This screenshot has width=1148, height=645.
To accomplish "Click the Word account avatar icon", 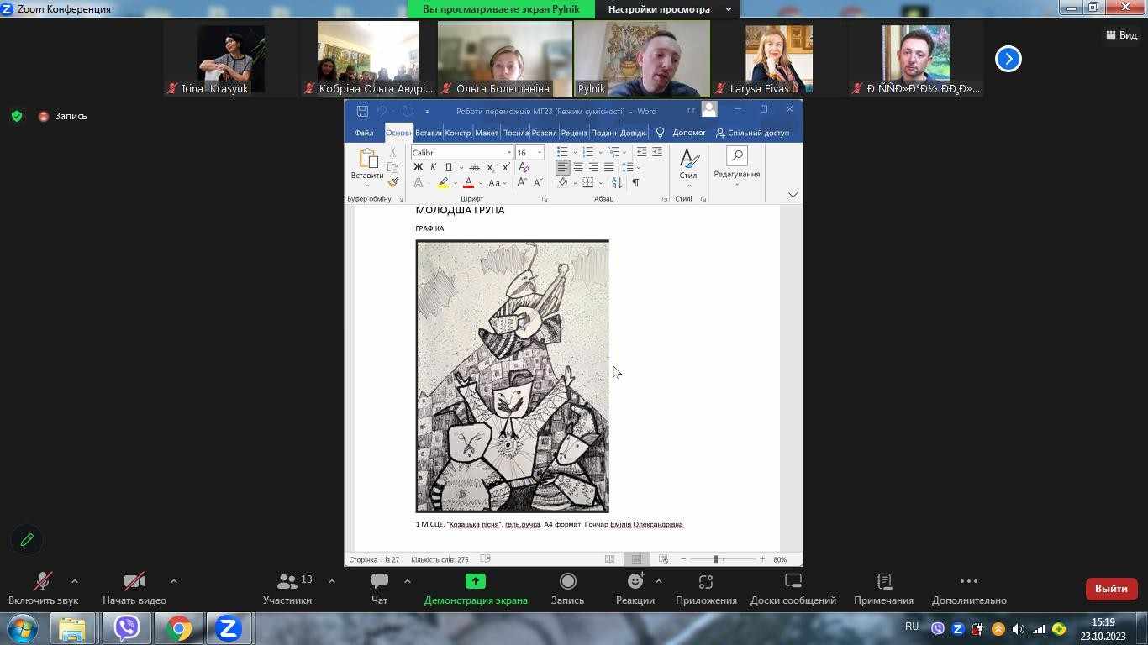I will (709, 109).
